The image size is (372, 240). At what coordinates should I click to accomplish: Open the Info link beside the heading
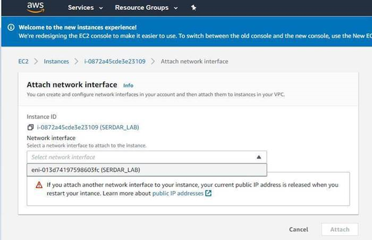click(x=128, y=86)
